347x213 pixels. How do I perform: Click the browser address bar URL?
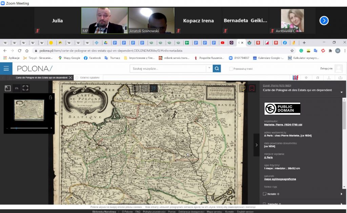click(111, 51)
